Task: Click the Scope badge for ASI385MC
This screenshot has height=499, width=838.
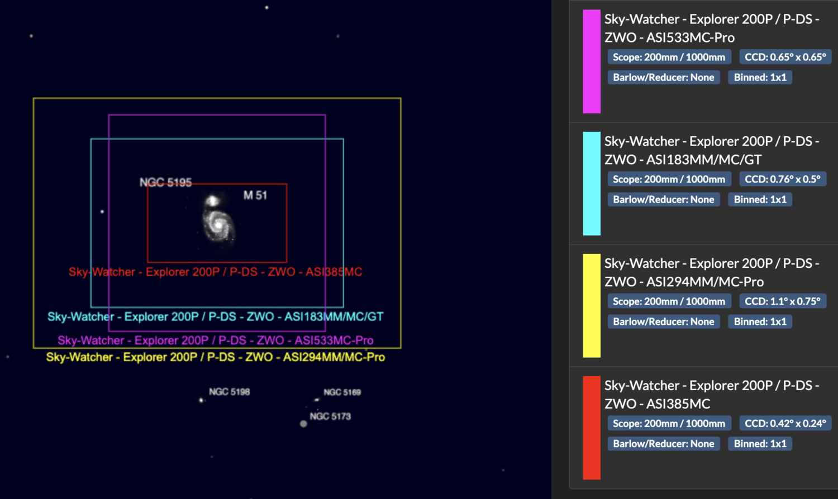Action: (x=669, y=424)
